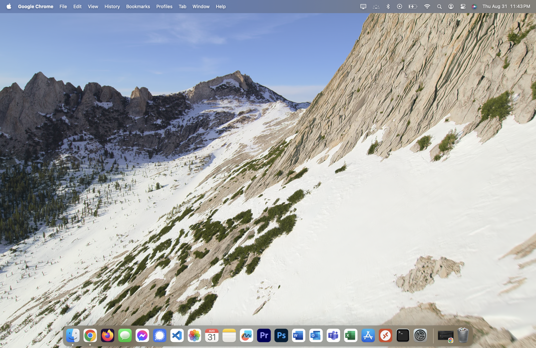Open the Apple menu
536x348 pixels.
point(9,6)
